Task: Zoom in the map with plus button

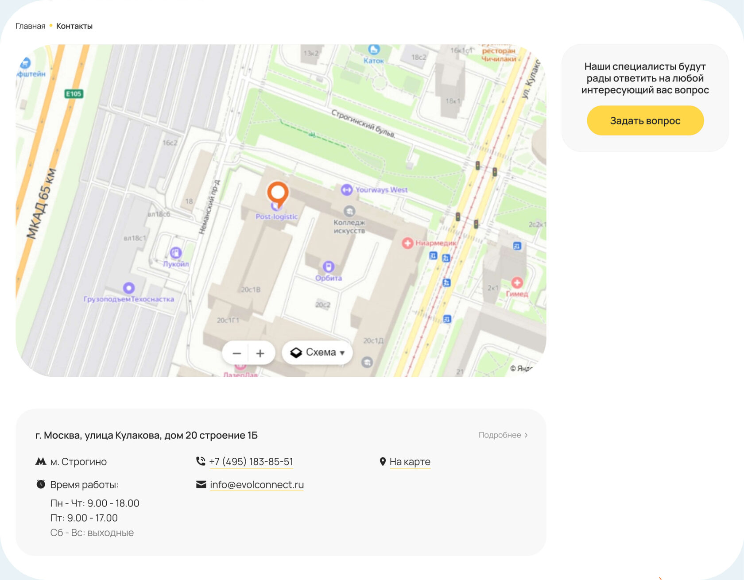Action: (260, 353)
